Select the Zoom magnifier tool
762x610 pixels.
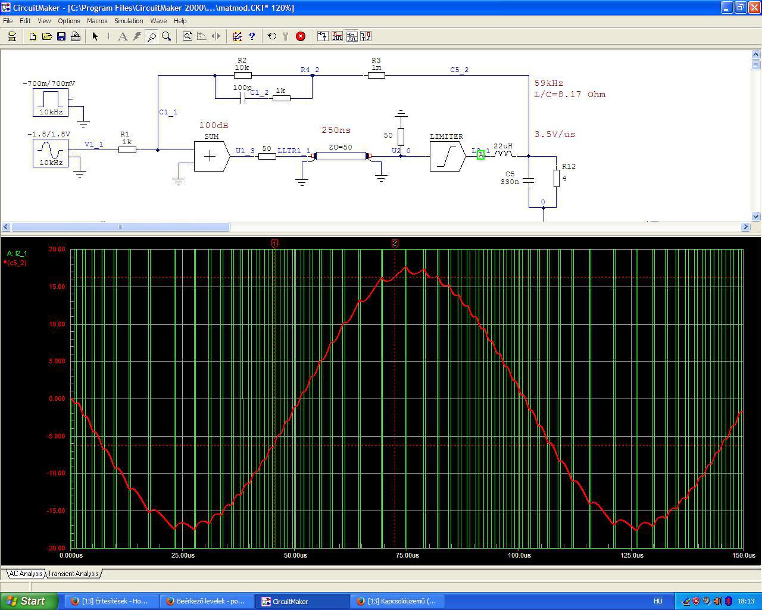tap(167, 36)
